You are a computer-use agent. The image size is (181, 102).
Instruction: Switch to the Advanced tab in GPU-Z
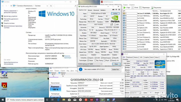click(96, 10)
